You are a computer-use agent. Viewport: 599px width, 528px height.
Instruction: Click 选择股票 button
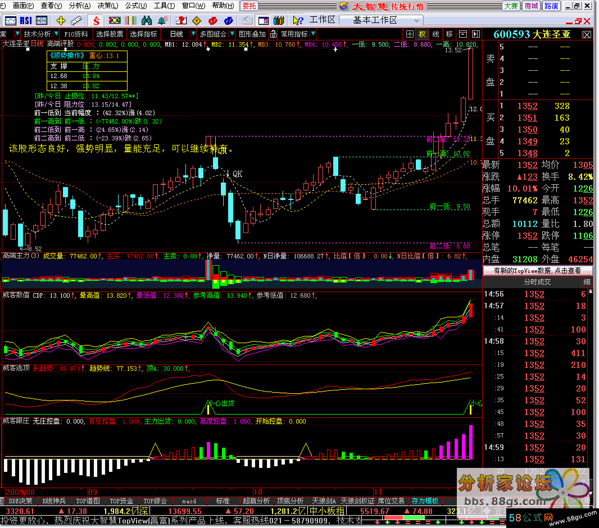pos(110,34)
